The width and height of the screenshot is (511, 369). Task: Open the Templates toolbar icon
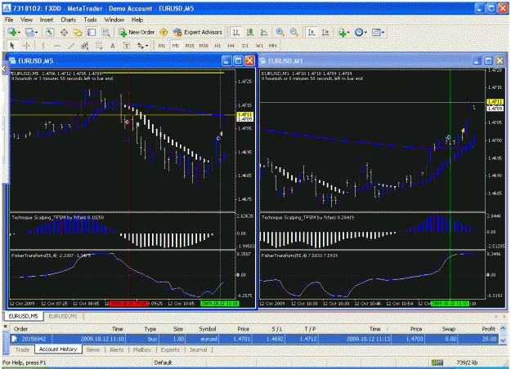376,32
